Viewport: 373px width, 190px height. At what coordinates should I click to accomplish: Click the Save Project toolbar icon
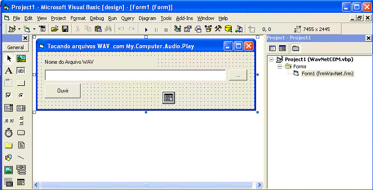[65, 29]
